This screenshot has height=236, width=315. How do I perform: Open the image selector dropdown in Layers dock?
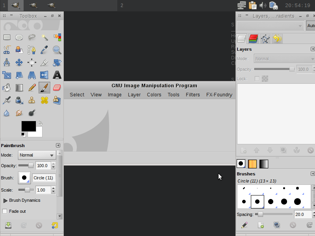(x=270, y=26)
